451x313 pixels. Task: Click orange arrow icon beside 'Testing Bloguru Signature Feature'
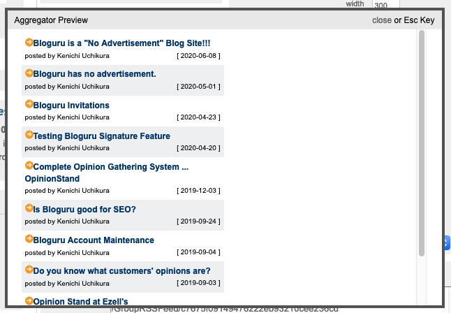29,134
